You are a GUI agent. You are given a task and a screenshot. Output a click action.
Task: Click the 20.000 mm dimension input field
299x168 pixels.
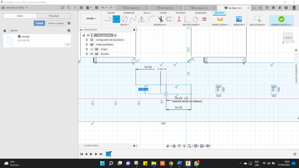[x=143, y=89]
